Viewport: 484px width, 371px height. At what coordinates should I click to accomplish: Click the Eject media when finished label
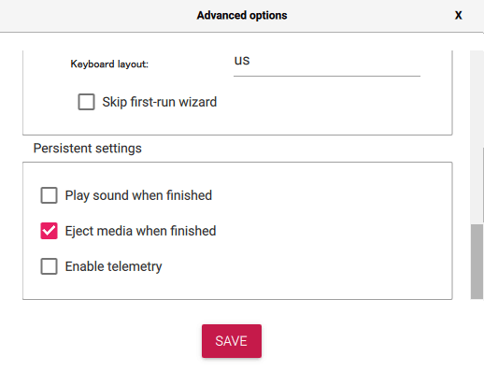pyautogui.click(x=140, y=231)
